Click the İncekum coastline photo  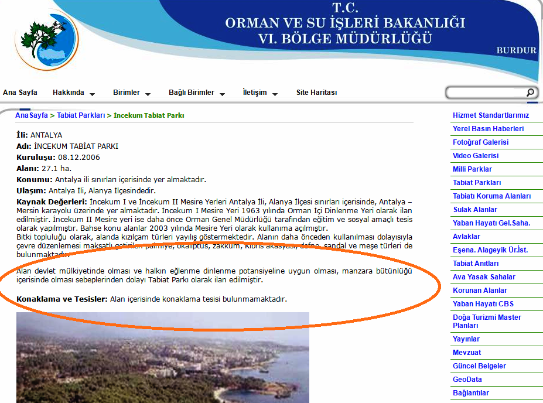[162, 357]
